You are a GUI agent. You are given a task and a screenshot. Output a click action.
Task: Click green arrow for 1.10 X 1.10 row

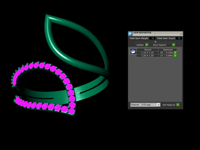pyautogui.click(x=175, y=53)
